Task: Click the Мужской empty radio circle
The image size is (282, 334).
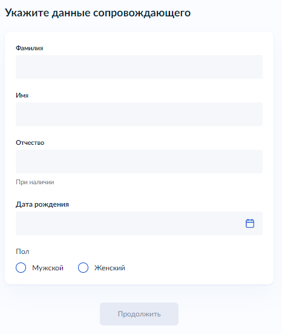Action: pyautogui.click(x=21, y=267)
